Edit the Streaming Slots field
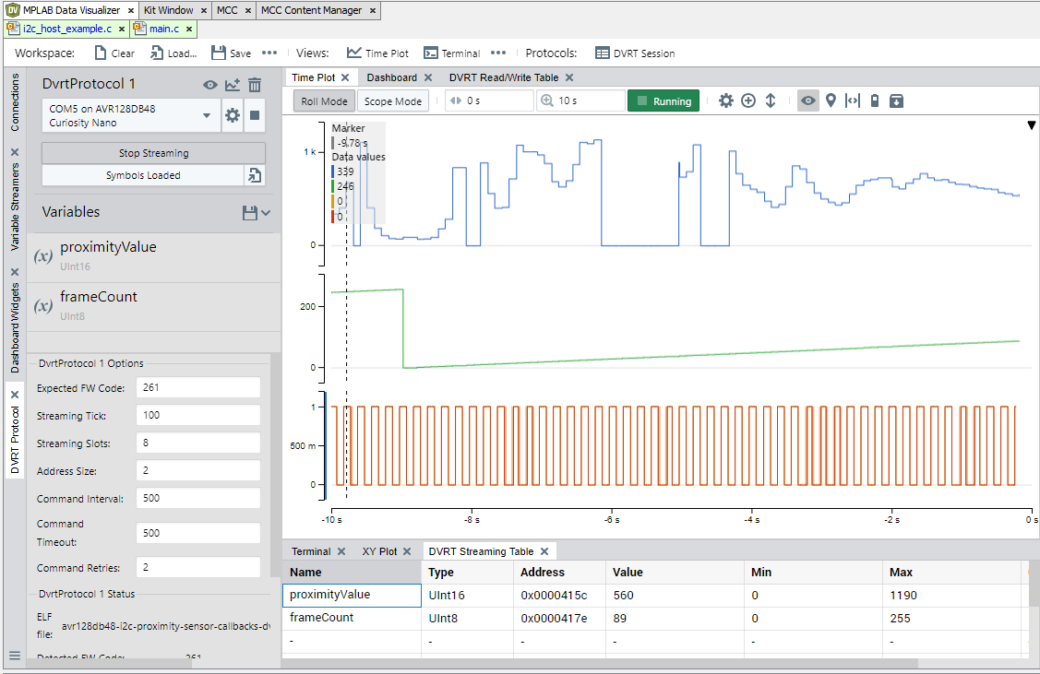 (x=197, y=443)
